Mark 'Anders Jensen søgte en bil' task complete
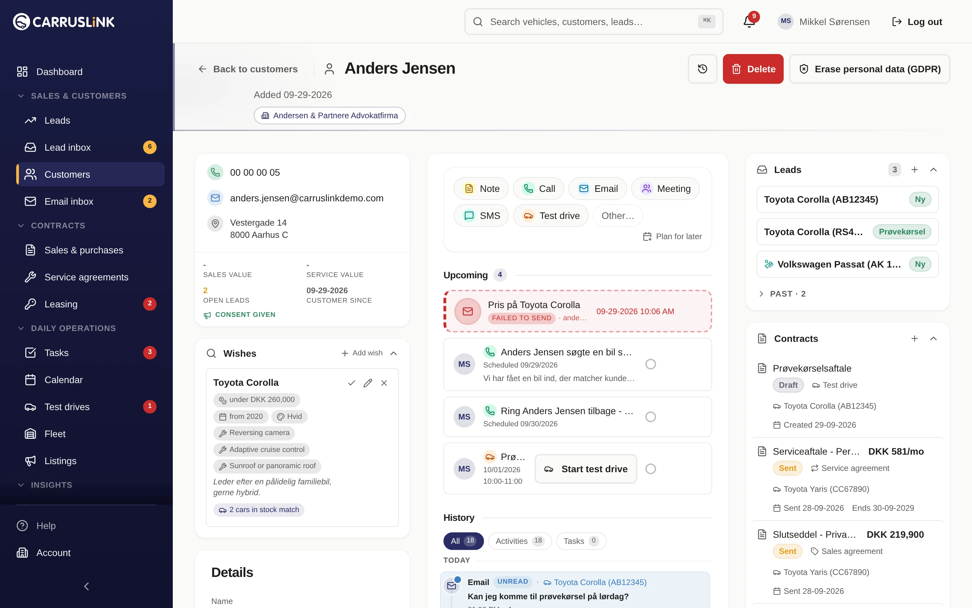Image resolution: width=972 pixels, height=608 pixels. coord(650,364)
